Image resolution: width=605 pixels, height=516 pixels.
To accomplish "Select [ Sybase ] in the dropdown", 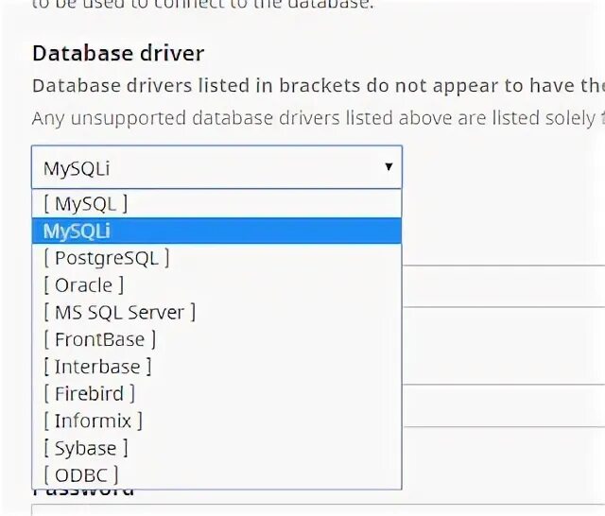I will 85,448.
